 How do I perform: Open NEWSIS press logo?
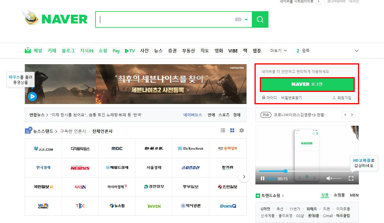tap(80, 168)
